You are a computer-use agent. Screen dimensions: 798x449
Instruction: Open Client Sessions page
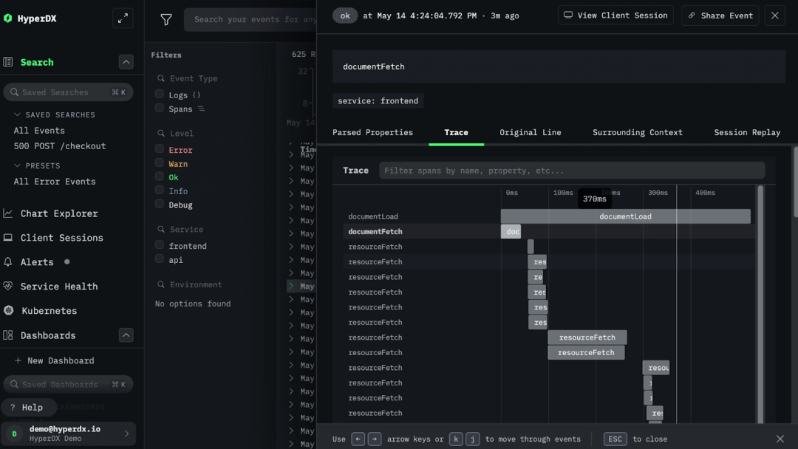(x=61, y=238)
